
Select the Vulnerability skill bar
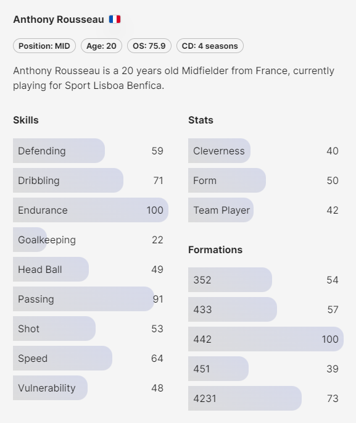(x=91, y=388)
